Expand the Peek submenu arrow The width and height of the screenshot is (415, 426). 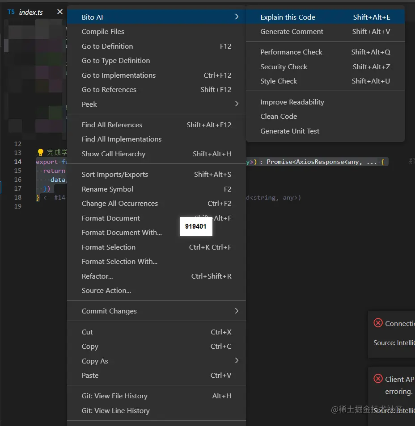(x=237, y=104)
